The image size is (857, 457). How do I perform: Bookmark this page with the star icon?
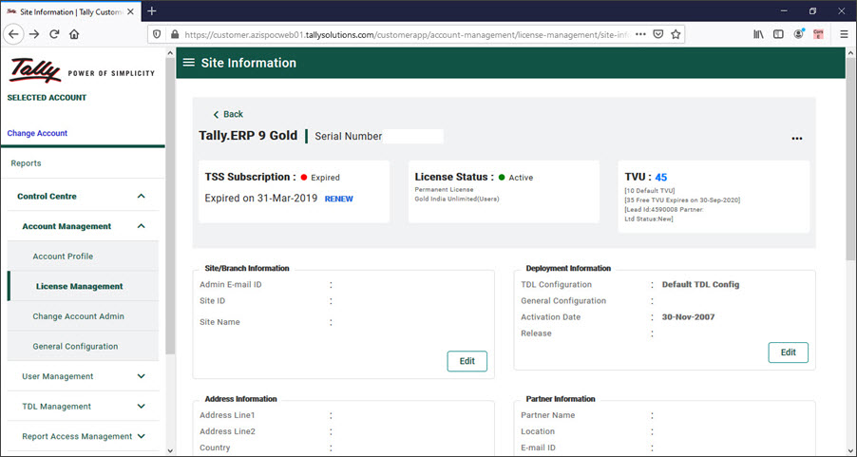click(x=676, y=34)
